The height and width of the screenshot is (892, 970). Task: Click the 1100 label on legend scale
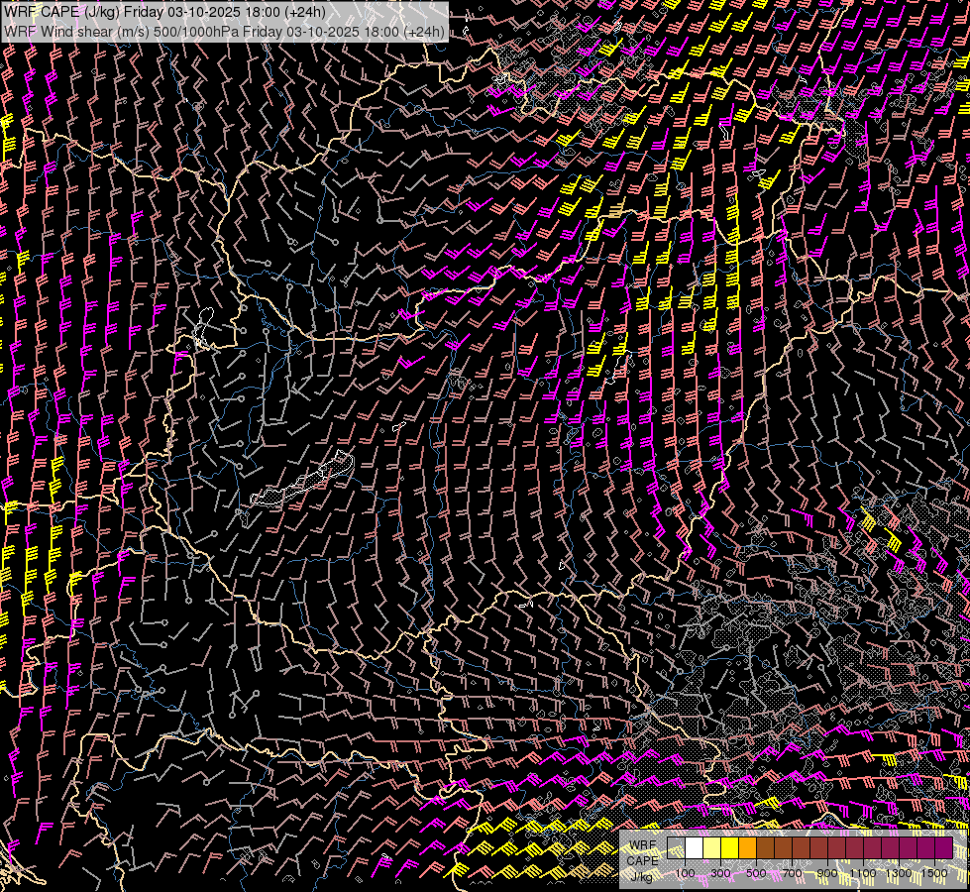(x=864, y=873)
